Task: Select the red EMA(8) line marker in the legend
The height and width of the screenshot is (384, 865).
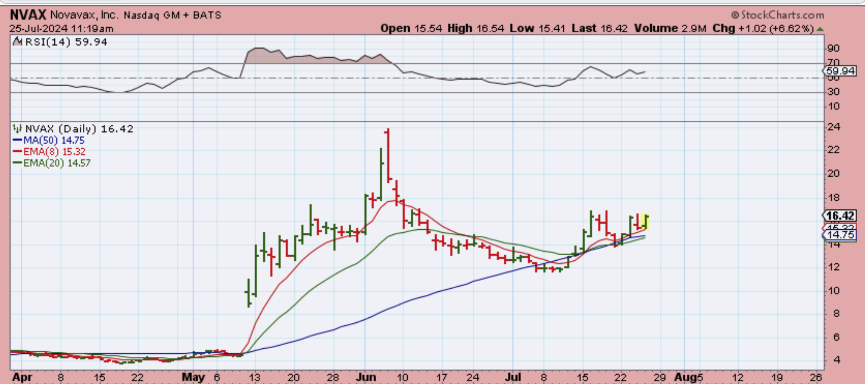Action: click(17, 151)
